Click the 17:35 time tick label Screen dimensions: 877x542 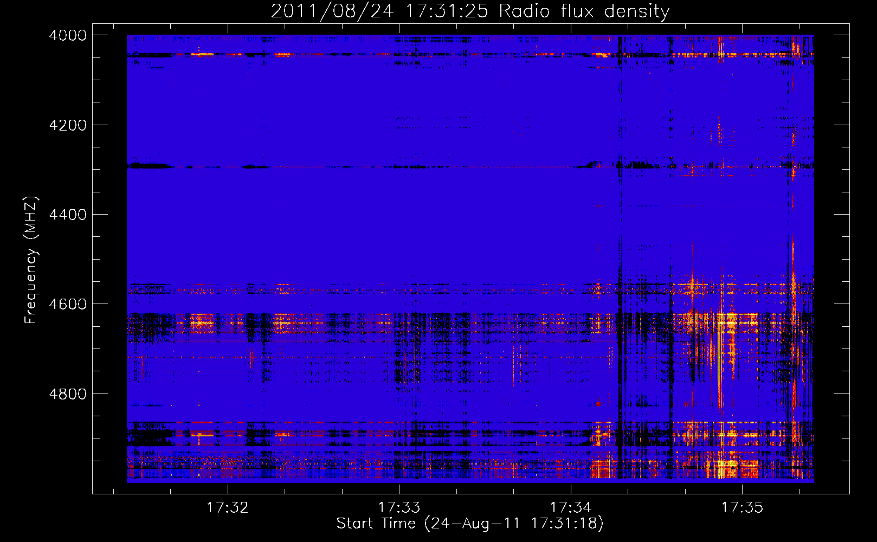click(742, 508)
